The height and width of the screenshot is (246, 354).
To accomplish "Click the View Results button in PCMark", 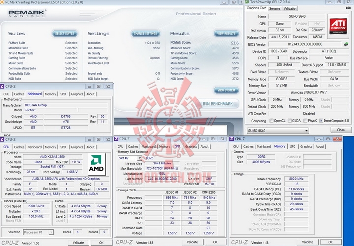I will (226, 33).
